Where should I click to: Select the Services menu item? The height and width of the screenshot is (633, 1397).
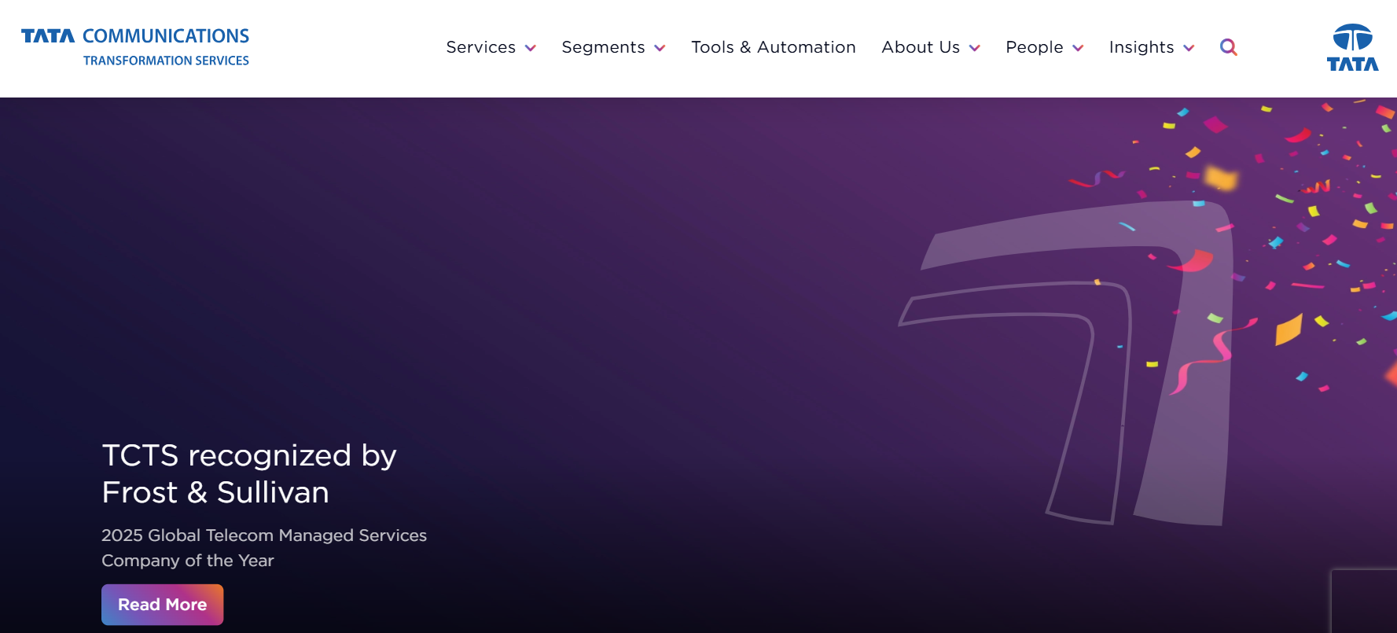(x=480, y=47)
